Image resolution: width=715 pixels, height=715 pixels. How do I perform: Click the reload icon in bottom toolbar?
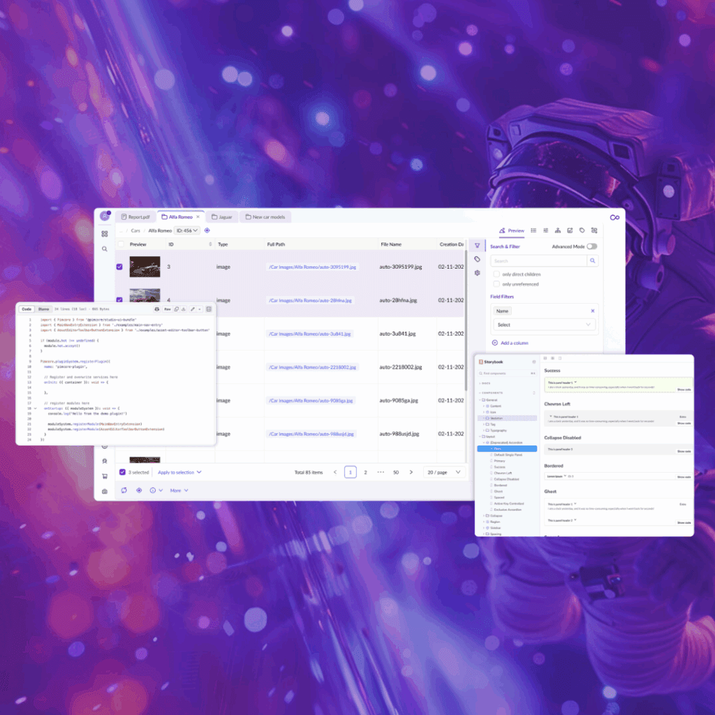click(124, 490)
